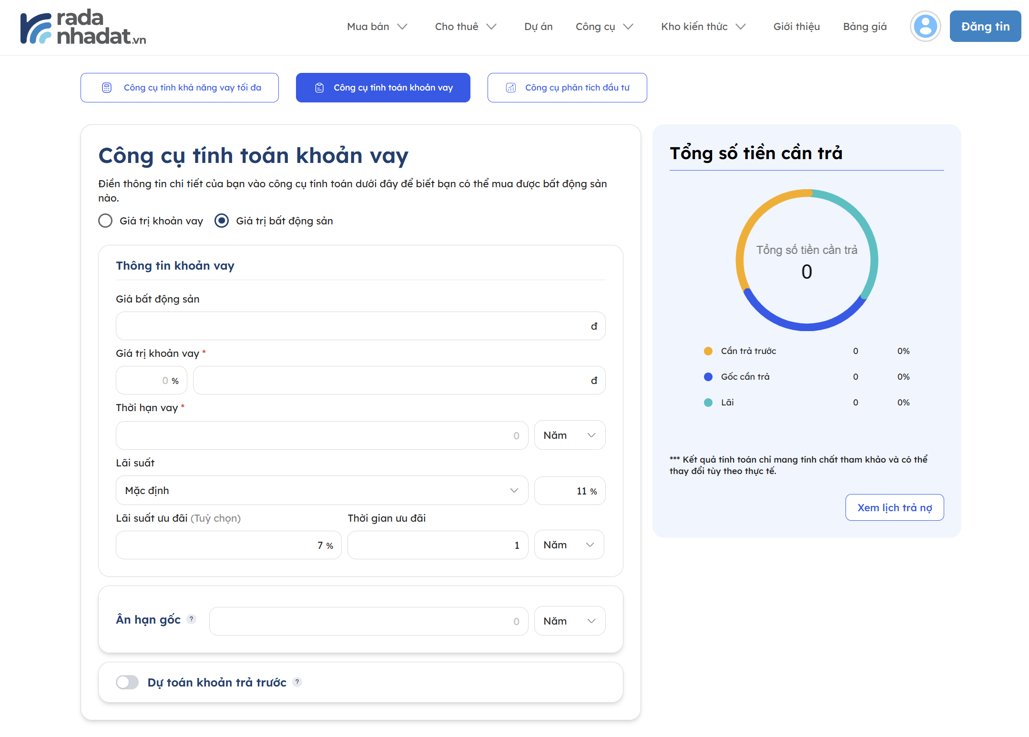Image resolution: width=1029 pixels, height=737 pixels.
Task: Open the Cho thuê menu
Action: click(x=465, y=27)
